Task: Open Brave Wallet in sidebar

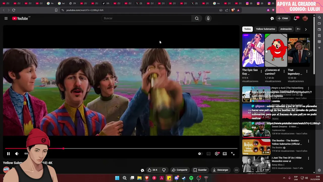Action: (319, 29)
